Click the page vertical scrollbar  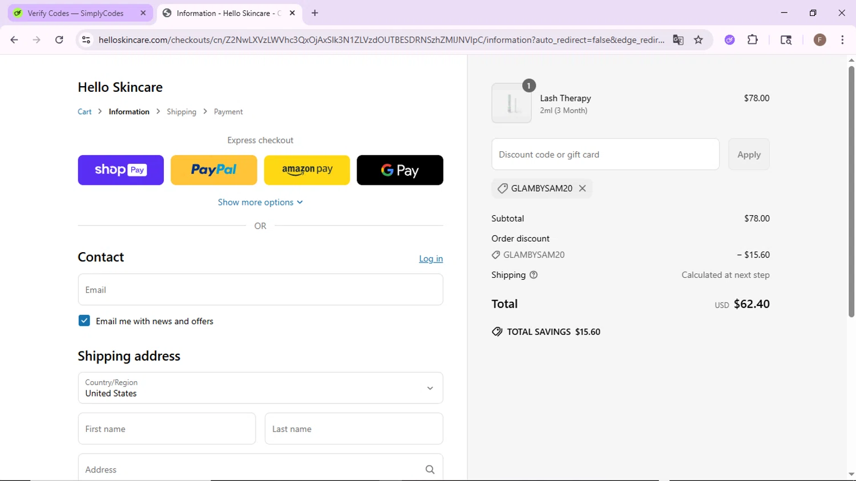click(851, 191)
